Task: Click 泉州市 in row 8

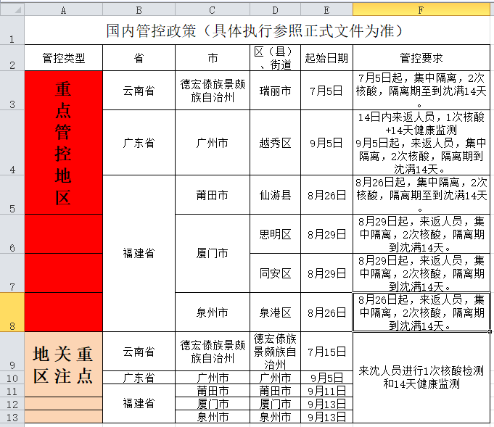Action: pos(213,312)
